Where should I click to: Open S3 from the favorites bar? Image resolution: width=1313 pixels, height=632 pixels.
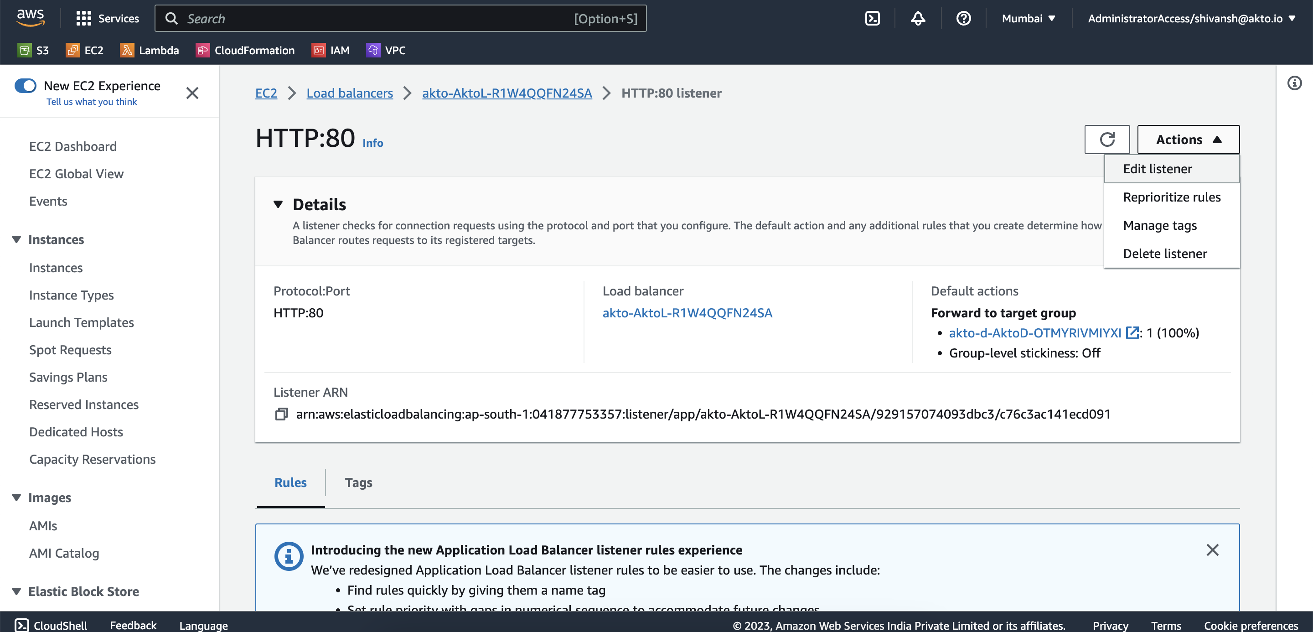coord(34,50)
